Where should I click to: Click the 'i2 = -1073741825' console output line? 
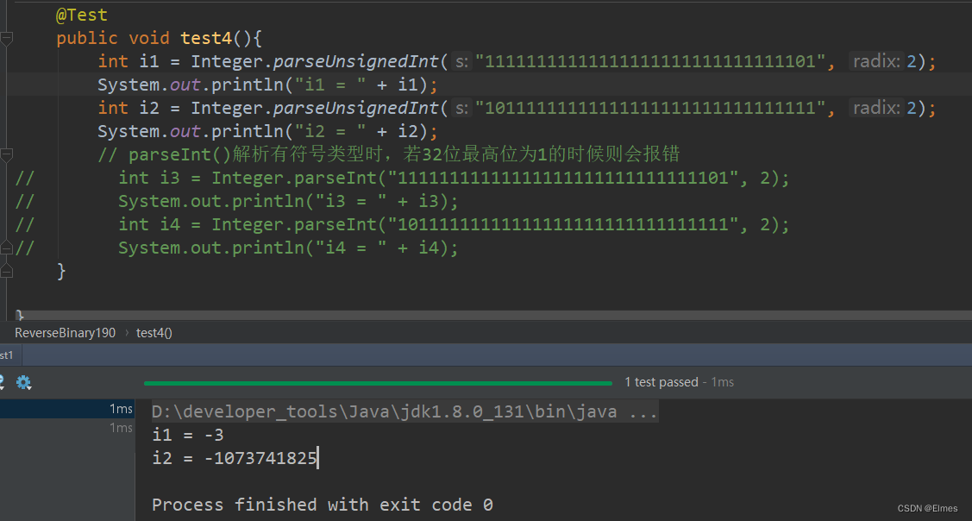pyautogui.click(x=235, y=458)
